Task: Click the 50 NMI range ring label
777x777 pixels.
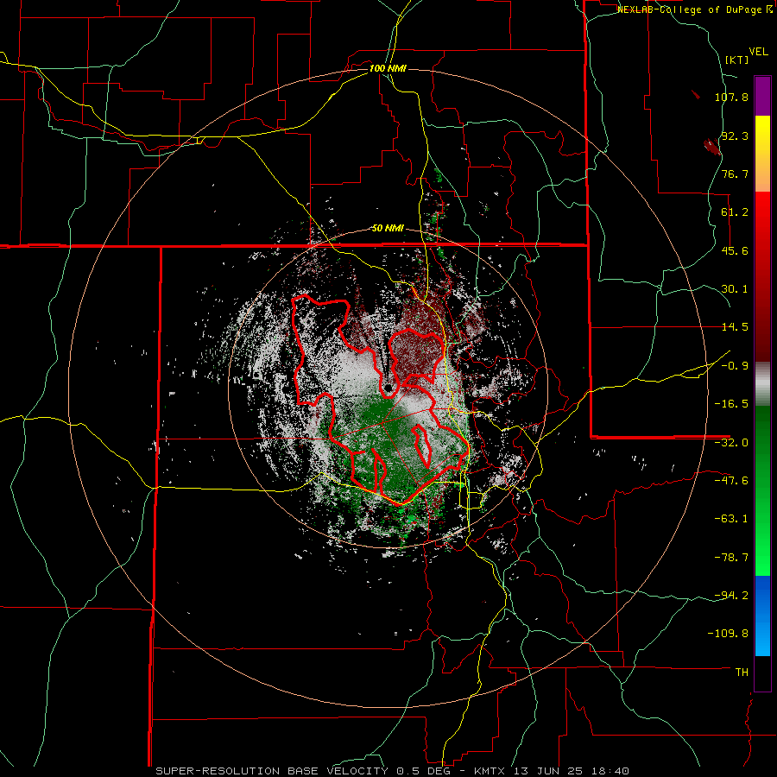Action: pyautogui.click(x=388, y=229)
